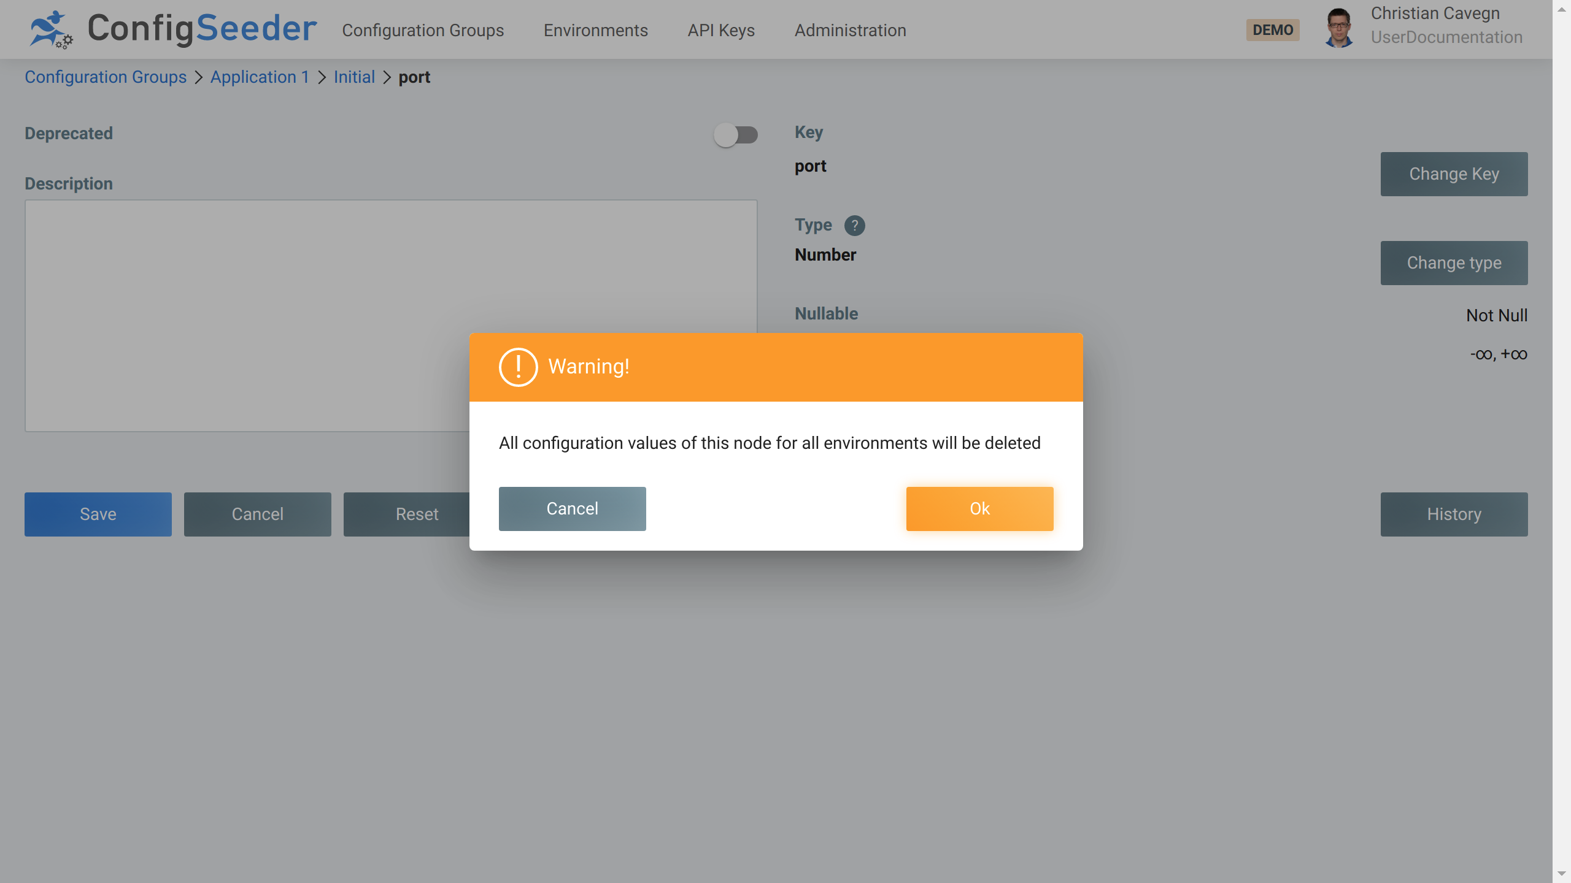Open the Configuration Groups menu
Screen dimensions: 1571x883
point(423,30)
